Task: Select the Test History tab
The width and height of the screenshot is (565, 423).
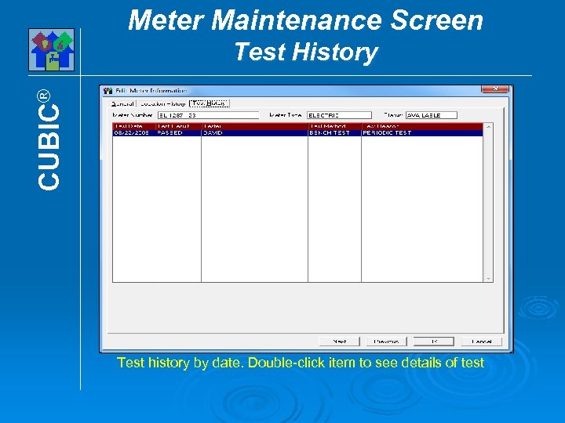Action: [x=209, y=103]
